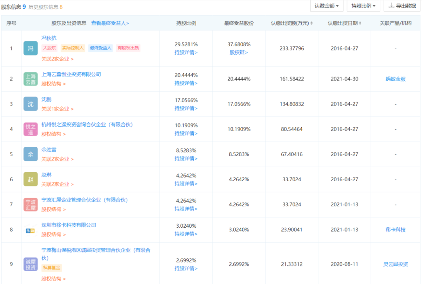Click the 悦之遥 partnership avatar icon
The width and height of the screenshot is (422, 284).
[30, 129]
